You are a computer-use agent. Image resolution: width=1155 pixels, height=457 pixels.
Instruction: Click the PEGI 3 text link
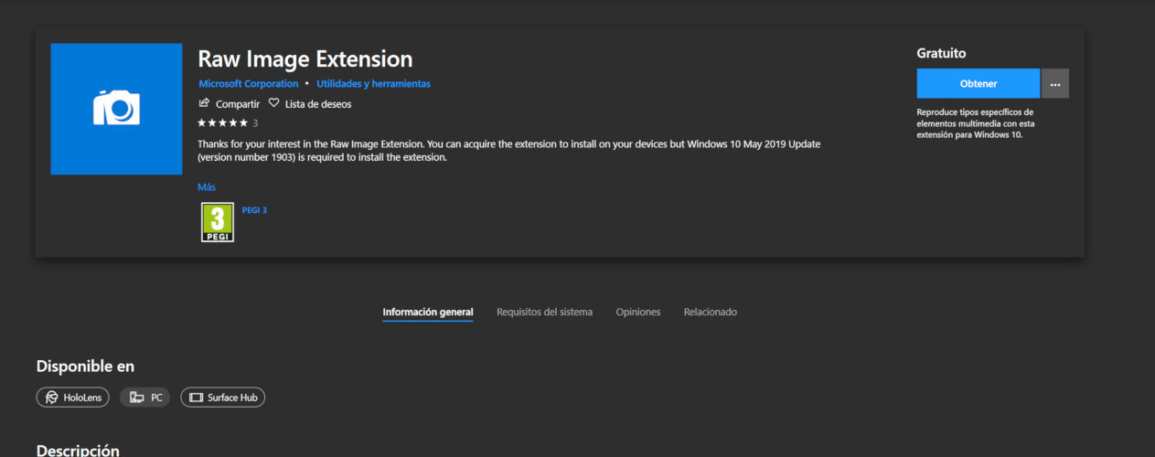pyautogui.click(x=254, y=210)
